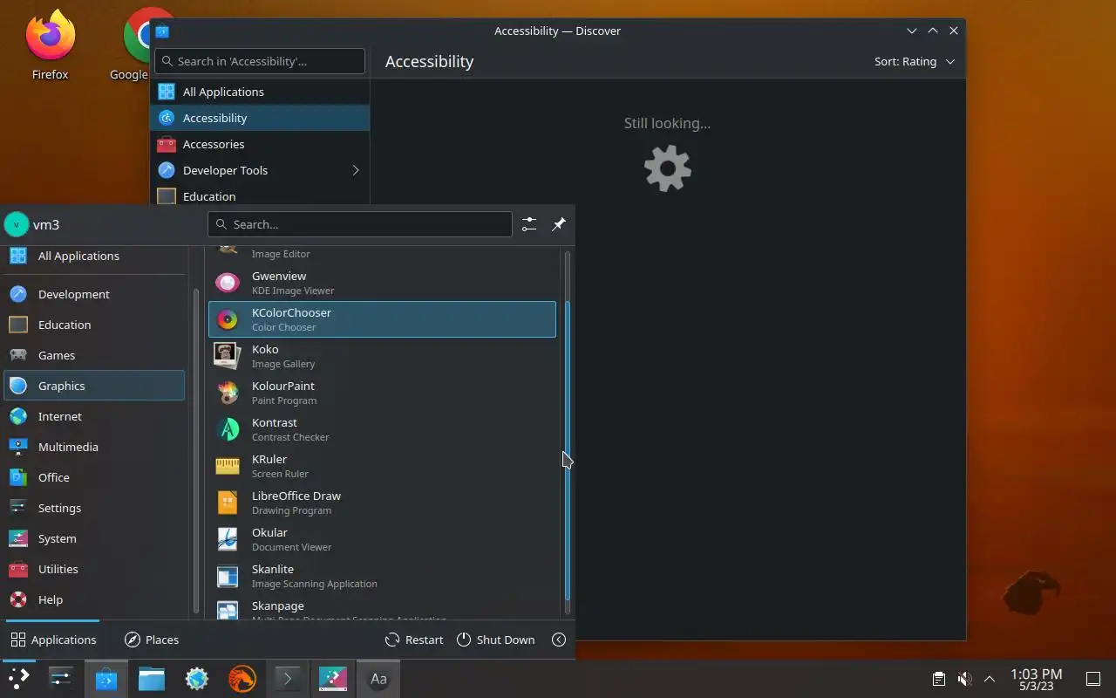Screen dimensions: 1116x698
Task: Click the KolourPaint name label
Action: point(283,386)
